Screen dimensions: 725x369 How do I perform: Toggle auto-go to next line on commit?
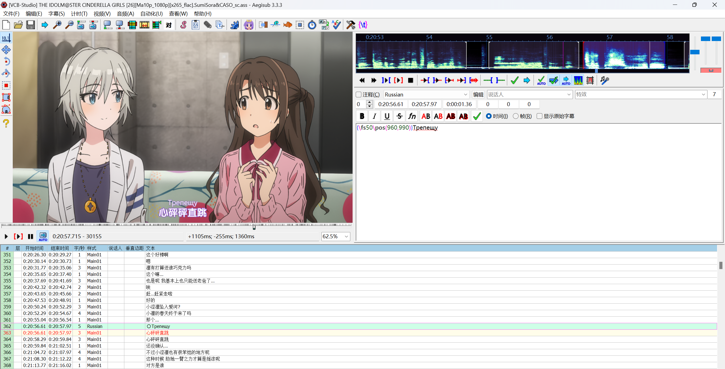pos(553,80)
